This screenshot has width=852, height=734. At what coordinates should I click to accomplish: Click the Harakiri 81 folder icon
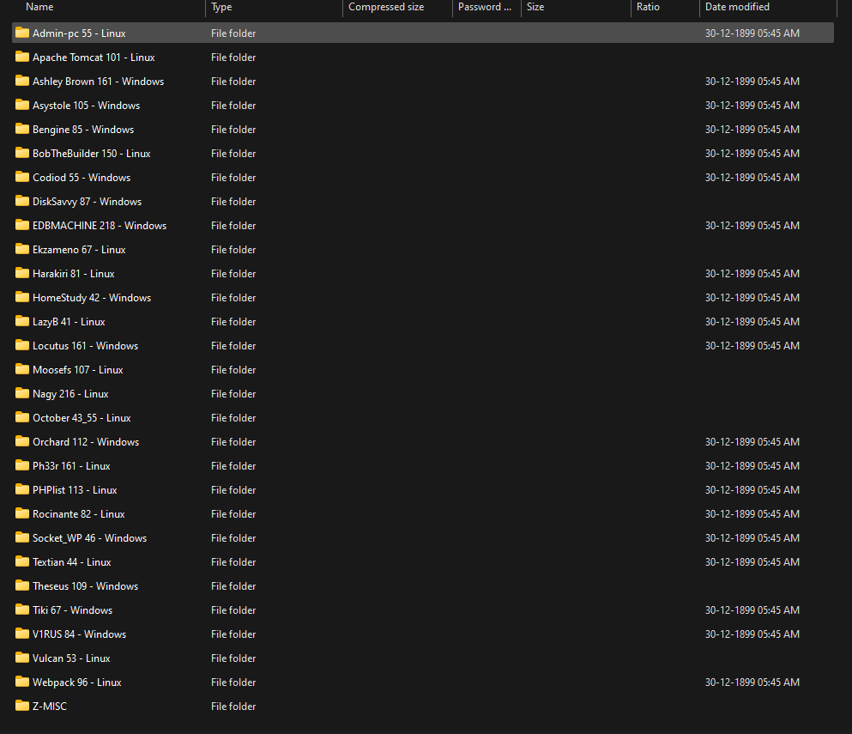(x=22, y=273)
